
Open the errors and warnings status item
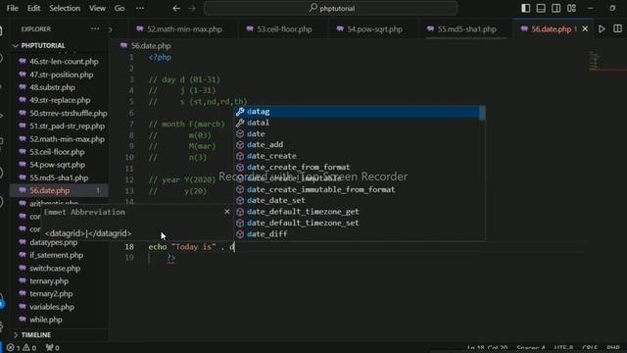(x=22, y=348)
